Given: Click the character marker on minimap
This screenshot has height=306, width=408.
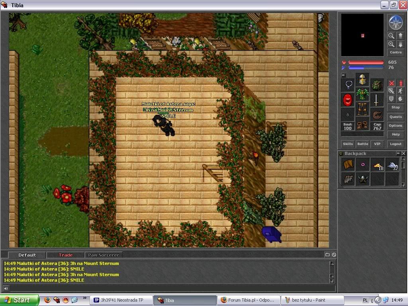Looking at the screenshot, I should (x=363, y=35).
